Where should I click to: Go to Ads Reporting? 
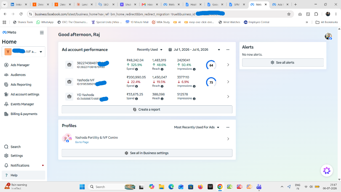tap(21, 84)
